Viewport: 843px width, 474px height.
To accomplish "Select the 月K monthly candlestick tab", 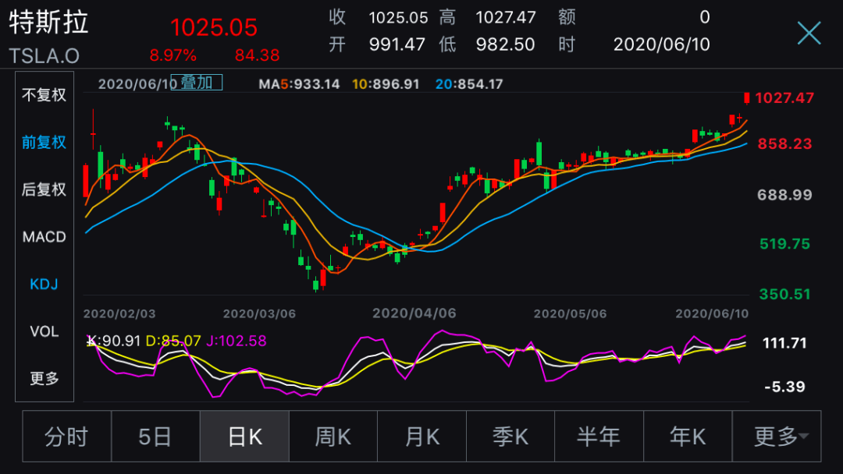I will pyautogui.click(x=421, y=437).
